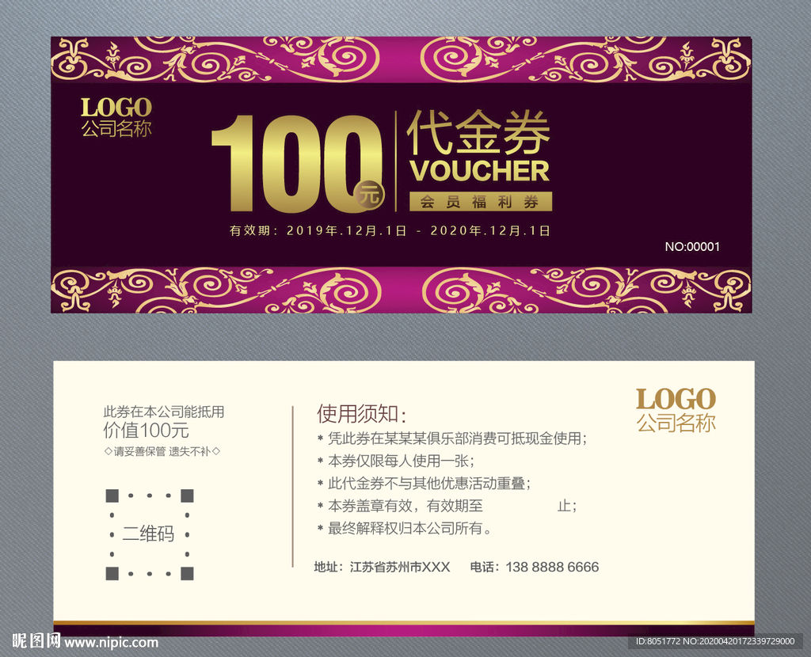Click '价值100元' text

pos(147,430)
